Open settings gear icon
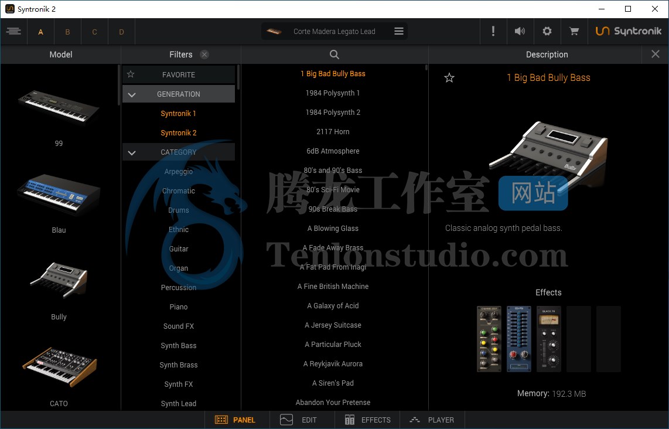The image size is (669, 429). pos(547,31)
